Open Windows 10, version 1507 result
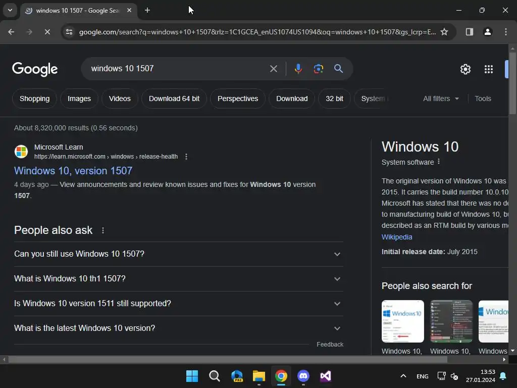Screen dimensions: 517x388 tap(73, 171)
